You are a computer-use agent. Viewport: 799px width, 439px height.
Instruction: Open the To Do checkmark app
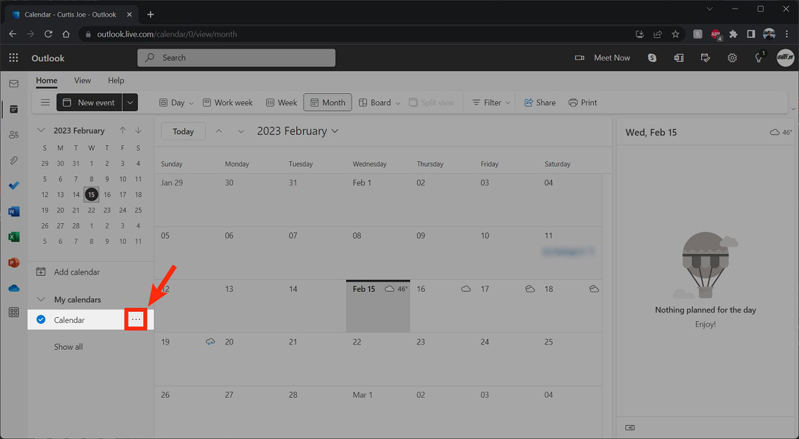13,186
